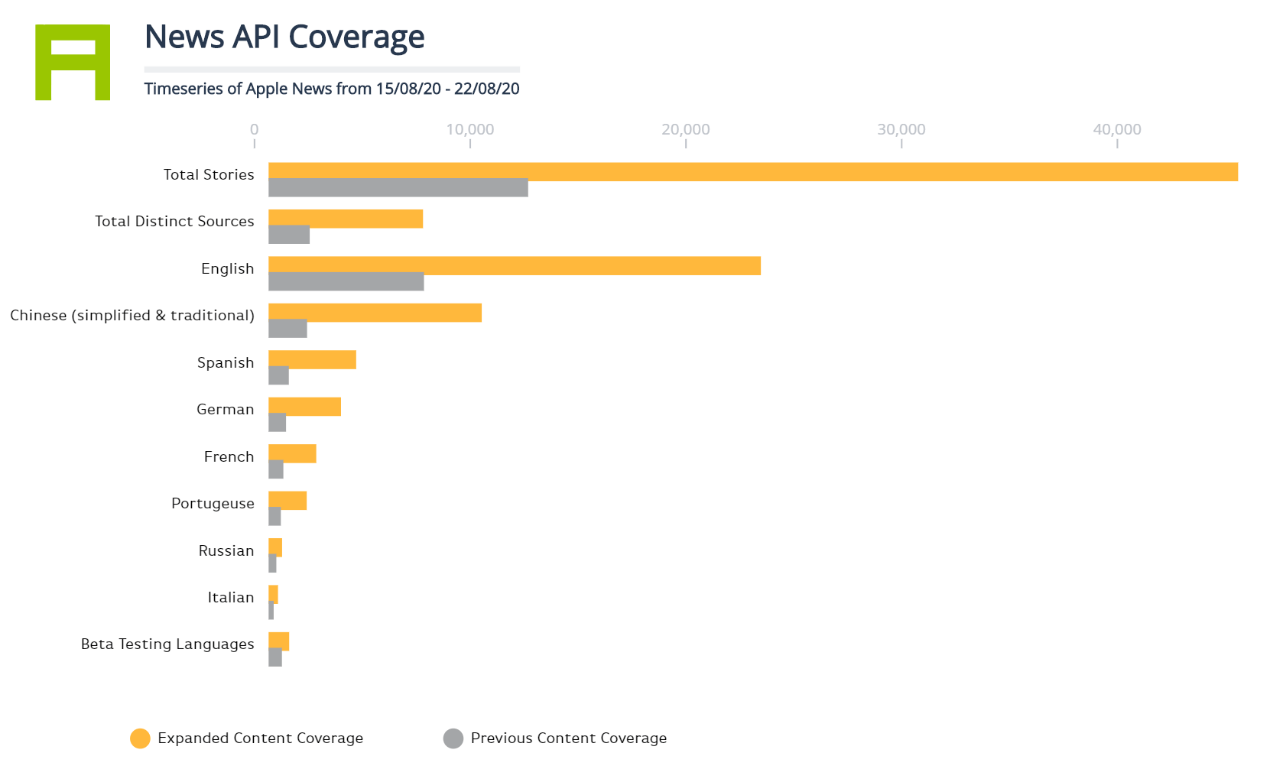Click the 10,000 axis tick label
The image size is (1270, 779).
[470, 130]
